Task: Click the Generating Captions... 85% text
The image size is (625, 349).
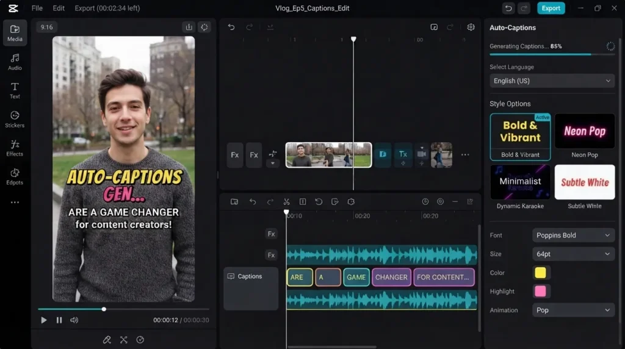Action: 526,46
